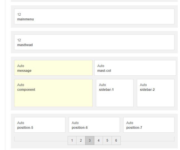Click the position-5 block
The image size is (180, 150).
40,125
